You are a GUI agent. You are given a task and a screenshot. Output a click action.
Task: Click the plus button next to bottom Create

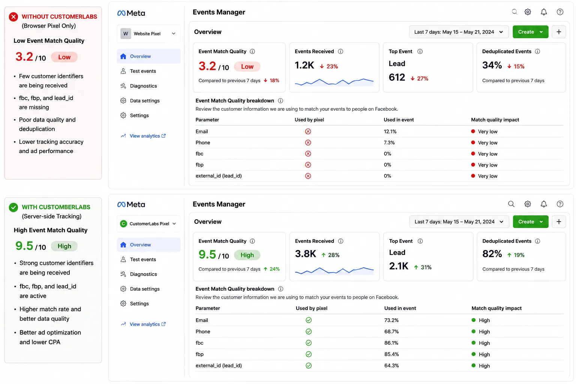coord(559,222)
